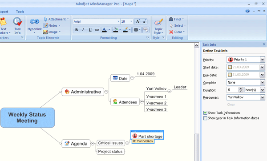The width and height of the screenshot is (267, 161).
Task: Open the Tools menu tab
Action: click(20, 12)
